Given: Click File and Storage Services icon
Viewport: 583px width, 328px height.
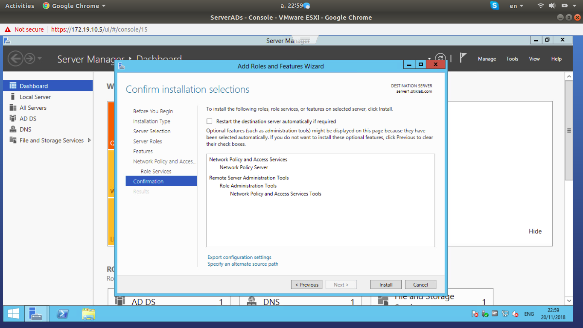Looking at the screenshot, I should click(13, 140).
